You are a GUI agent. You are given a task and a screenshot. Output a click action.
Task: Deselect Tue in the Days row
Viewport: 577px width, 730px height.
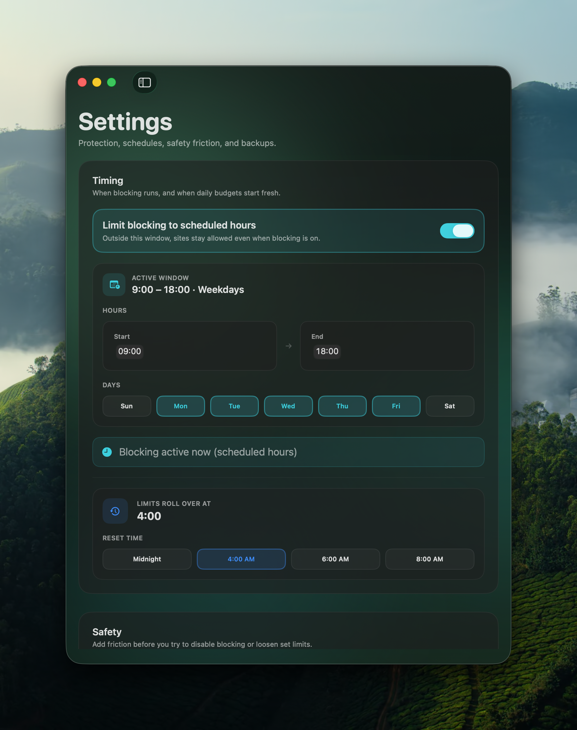pyautogui.click(x=234, y=406)
